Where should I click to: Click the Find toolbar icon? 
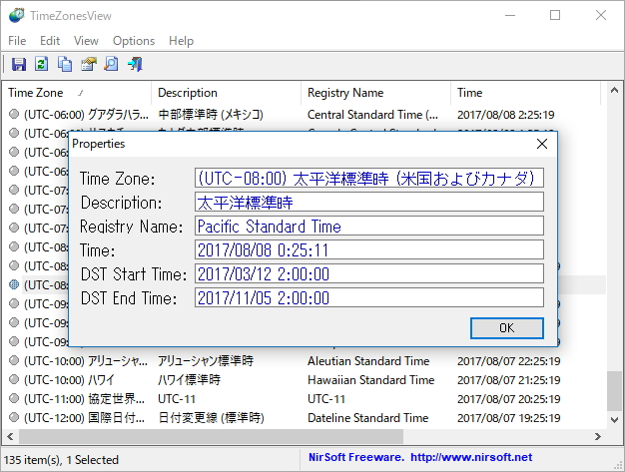click(x=111, y=64)
